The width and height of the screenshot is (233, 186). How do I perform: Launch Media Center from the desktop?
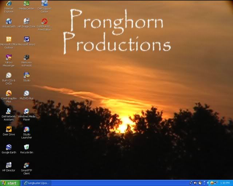27,6
